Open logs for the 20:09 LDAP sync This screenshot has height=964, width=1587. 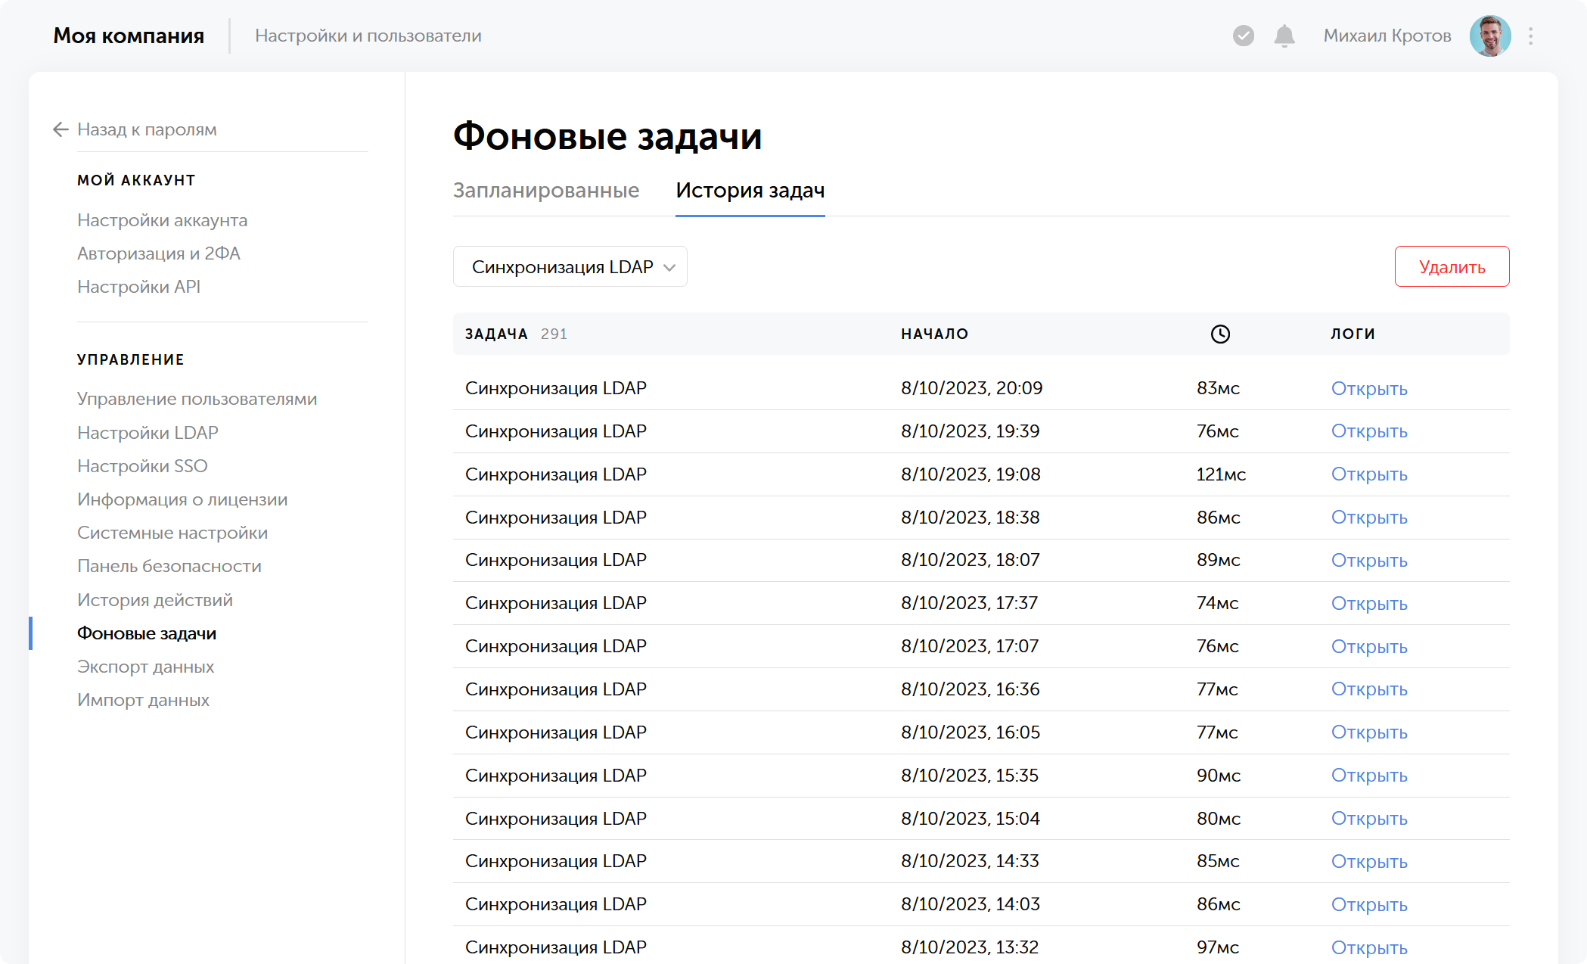[1368, 388]
